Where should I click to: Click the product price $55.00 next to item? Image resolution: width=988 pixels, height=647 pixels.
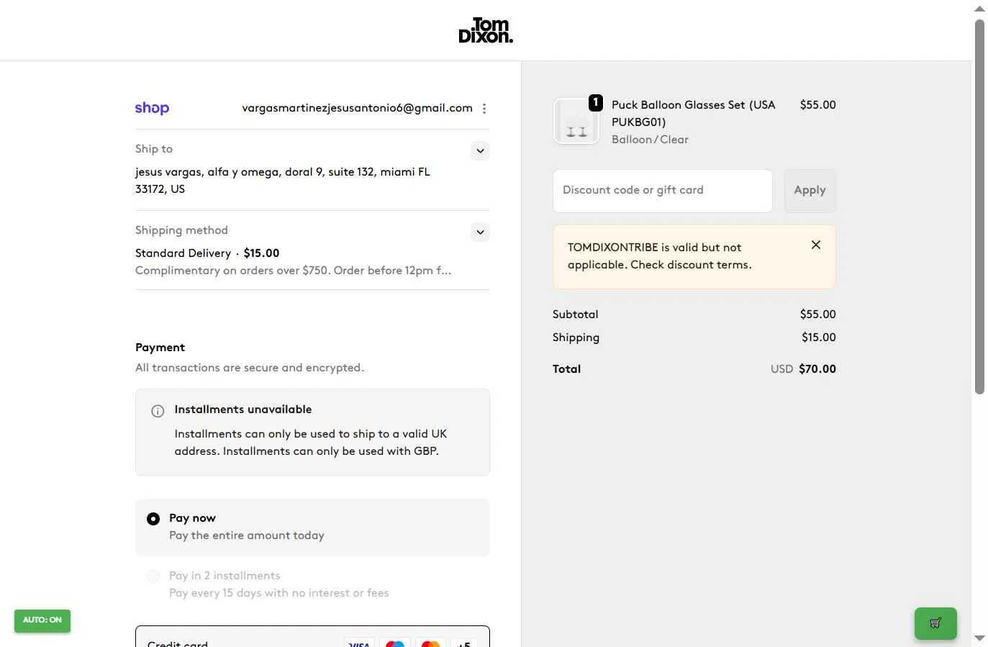click(x=818, y=105)
